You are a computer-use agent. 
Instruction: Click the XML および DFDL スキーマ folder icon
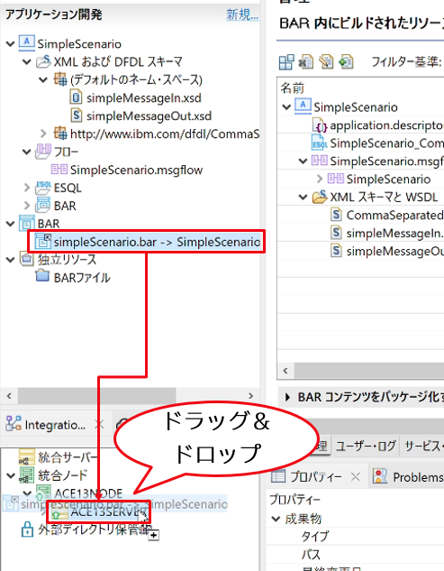43,61
